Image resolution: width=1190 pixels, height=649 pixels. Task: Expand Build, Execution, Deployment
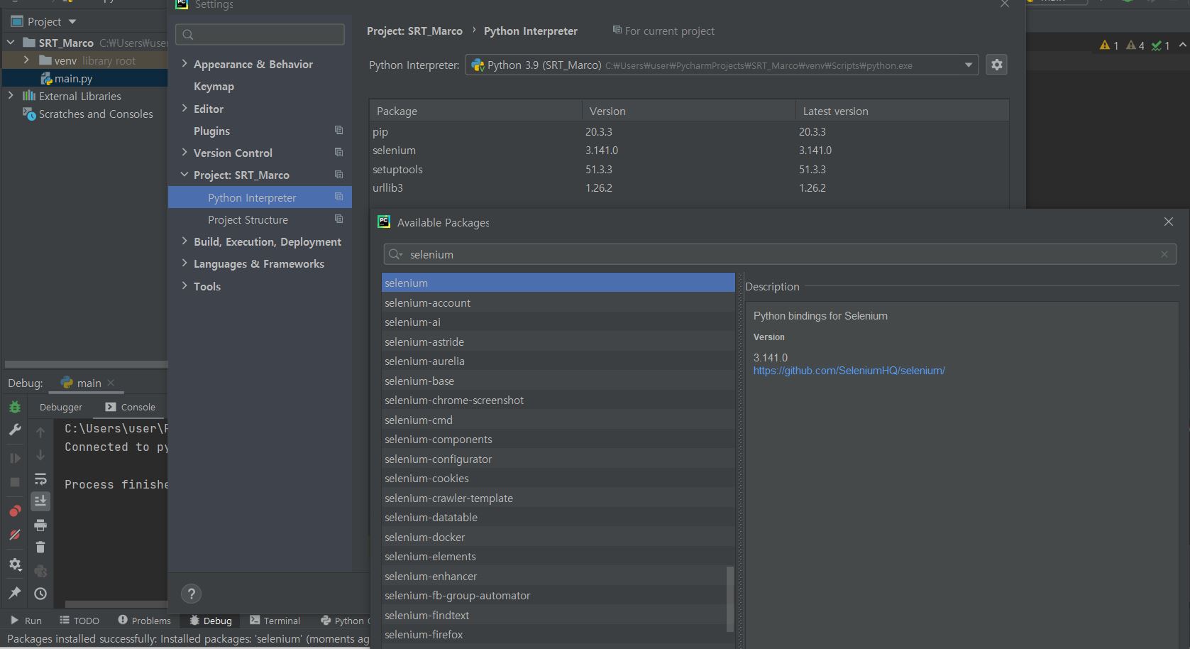[184, 241]
